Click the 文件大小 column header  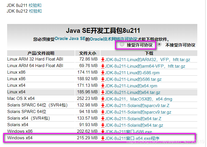[x=87, y=53]
